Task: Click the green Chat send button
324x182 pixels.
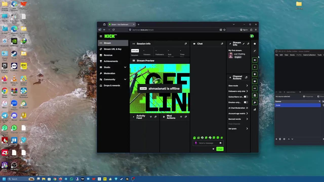Action: click(220, 149)
